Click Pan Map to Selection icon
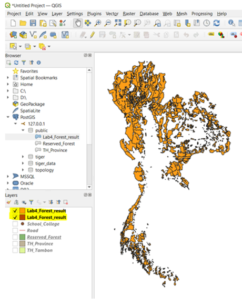The height and width of the screenshot is (306, 242). click(x=88, y=23)
